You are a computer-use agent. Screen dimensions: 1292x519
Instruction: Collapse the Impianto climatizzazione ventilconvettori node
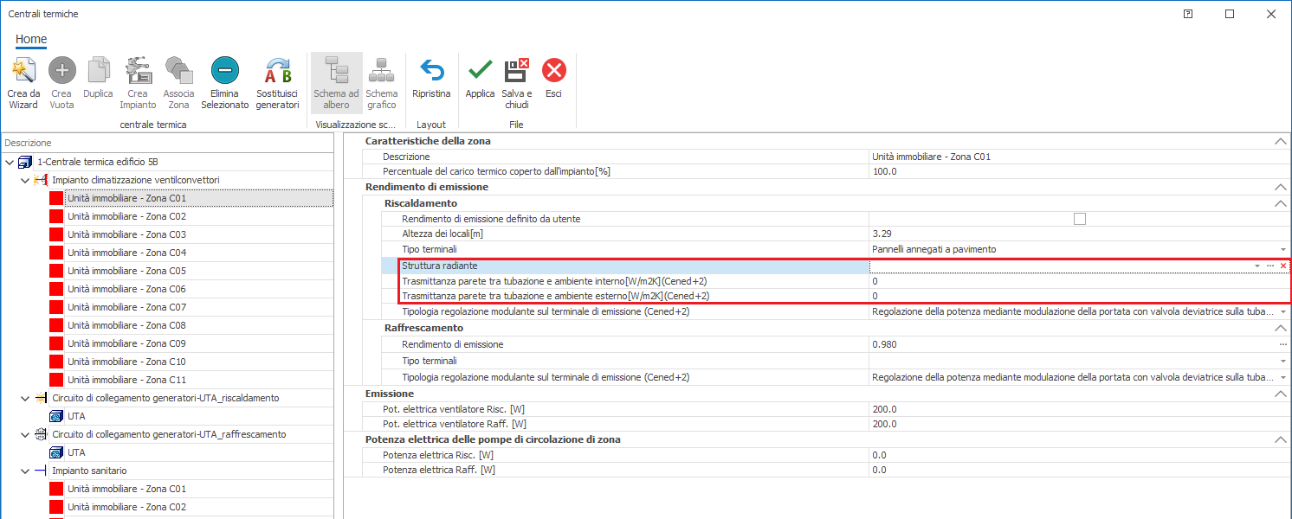[24, 180]
